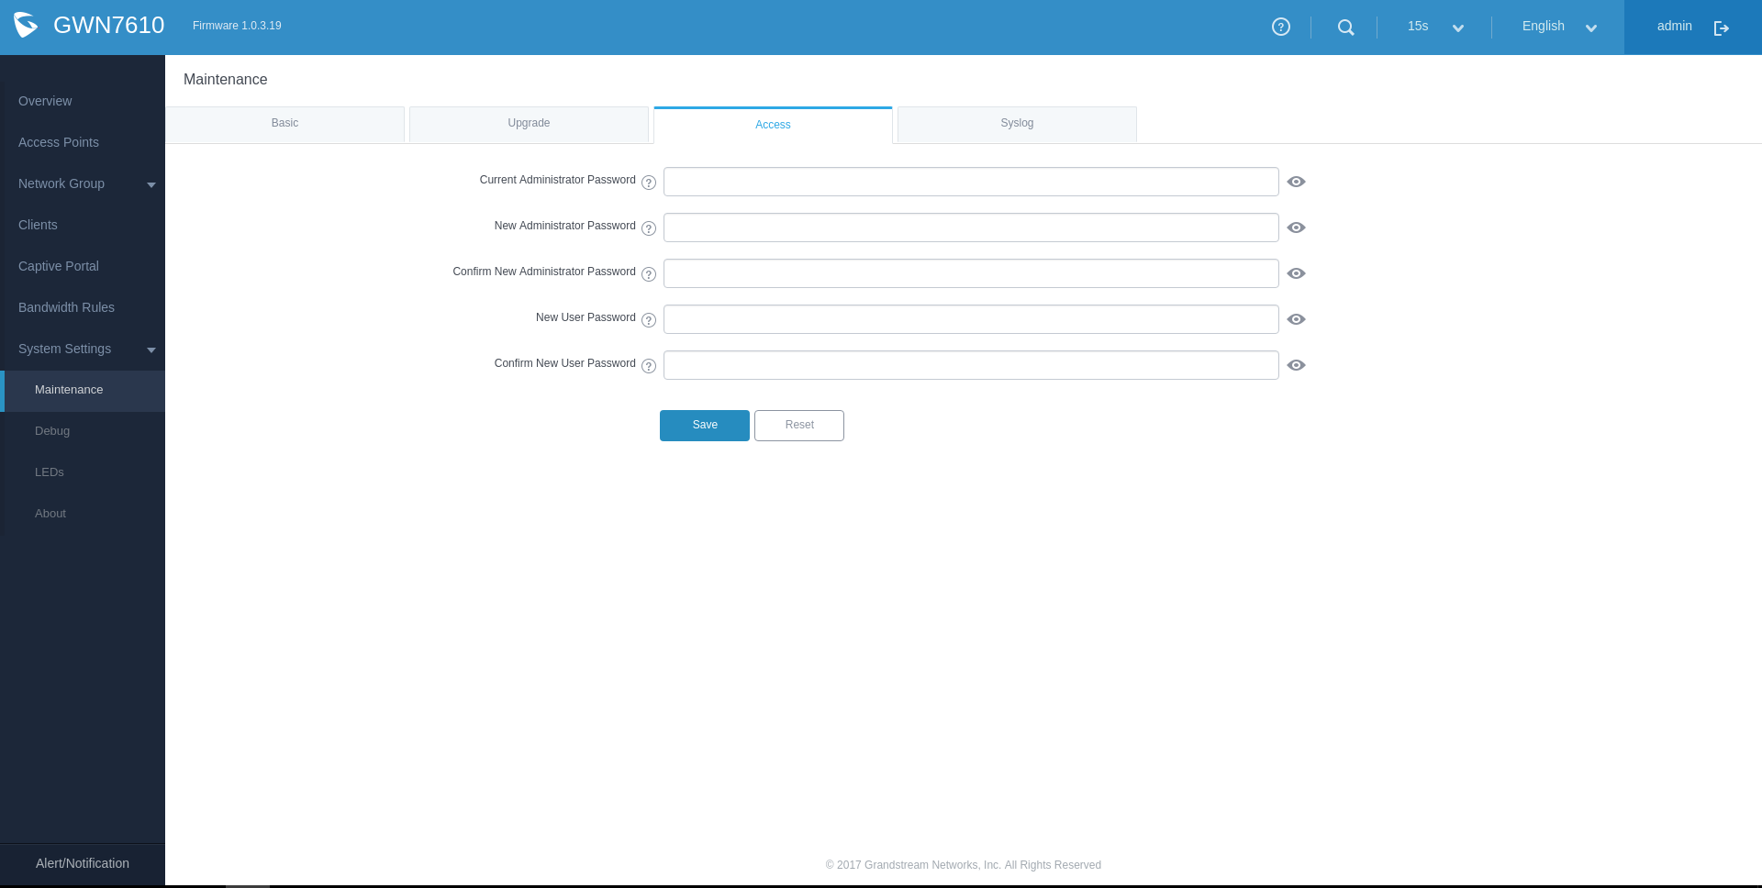This screenshot has width=1762, height=888.
Task: Click the logout icon beside admin
Action: point(1722,28)
